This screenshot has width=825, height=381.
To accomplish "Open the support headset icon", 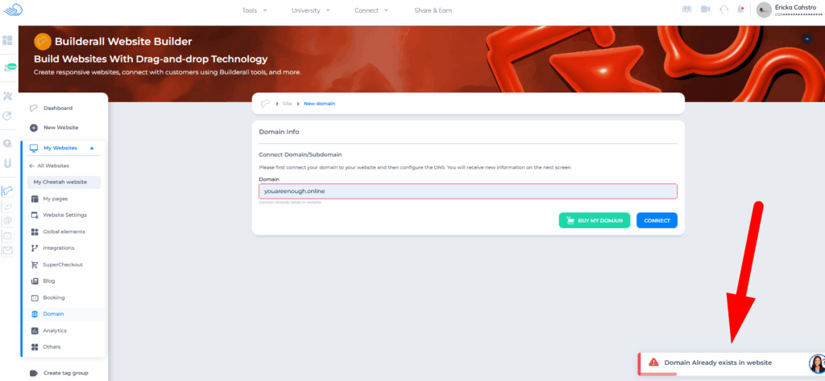I will [x=723, y=10].
